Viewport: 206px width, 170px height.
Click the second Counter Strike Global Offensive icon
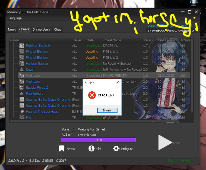click(22, 105)
